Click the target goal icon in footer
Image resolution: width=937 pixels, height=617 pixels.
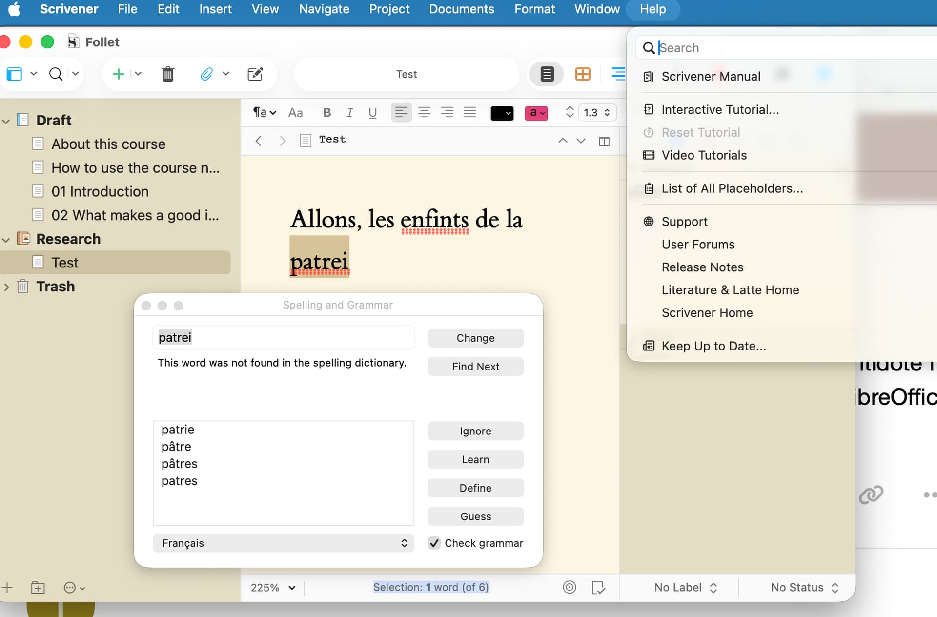[x=569, y=587]
